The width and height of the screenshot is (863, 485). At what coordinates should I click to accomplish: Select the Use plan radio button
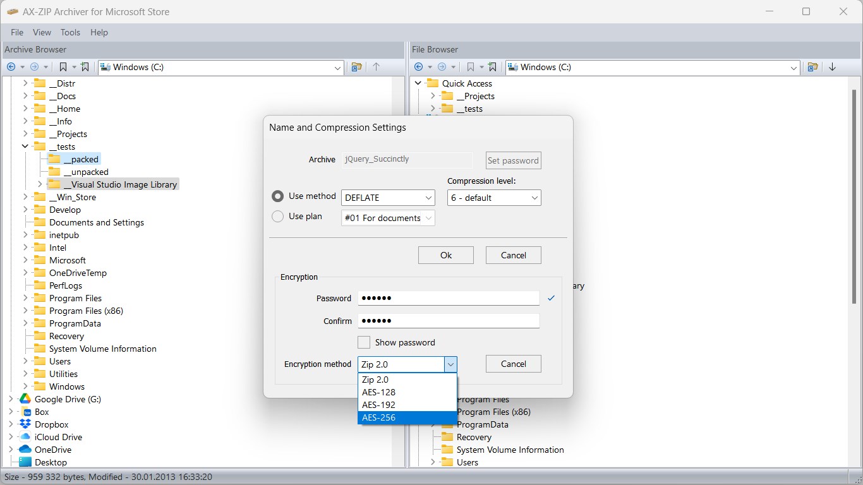pos(277,217)
